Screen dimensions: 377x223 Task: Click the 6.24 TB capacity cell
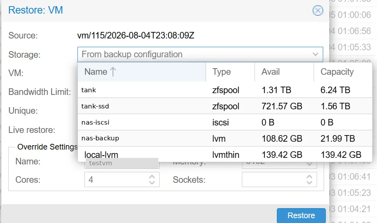click(335, 90)
